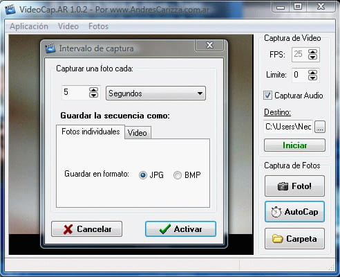The image size is (340, 277).
Task: Decrease the Limite value stepper
Action: pyautogui.click(x=313, y=78)
